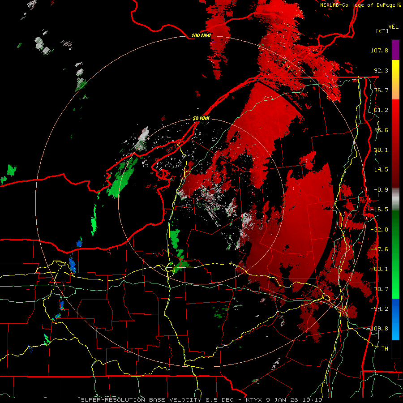Click the -94.2 legend value
403x403 pixels.
tap(379, 309)
